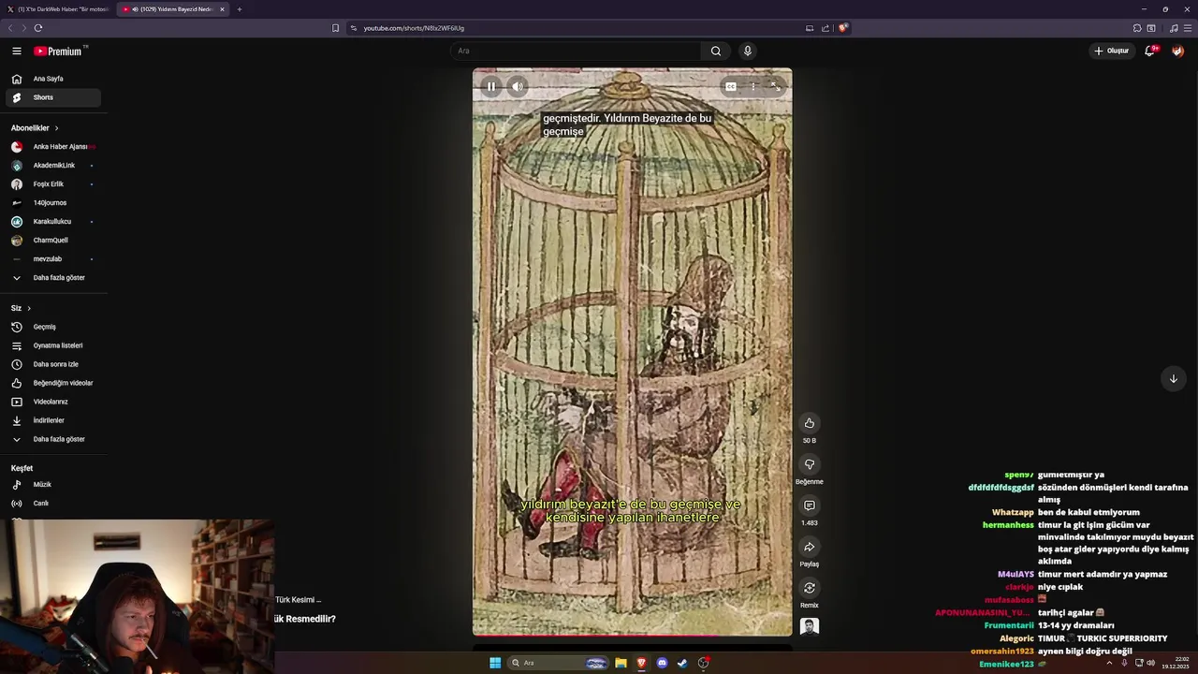Click the Remix icon
The width and height of the screenshot is (1198, 674).
(x=810, y=588)
